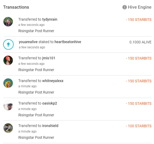Open tydynrain's profile avatar
Image resolution: width=154 pixels, height=144 pixels.
pyautogui.click(x=8, y=22)
